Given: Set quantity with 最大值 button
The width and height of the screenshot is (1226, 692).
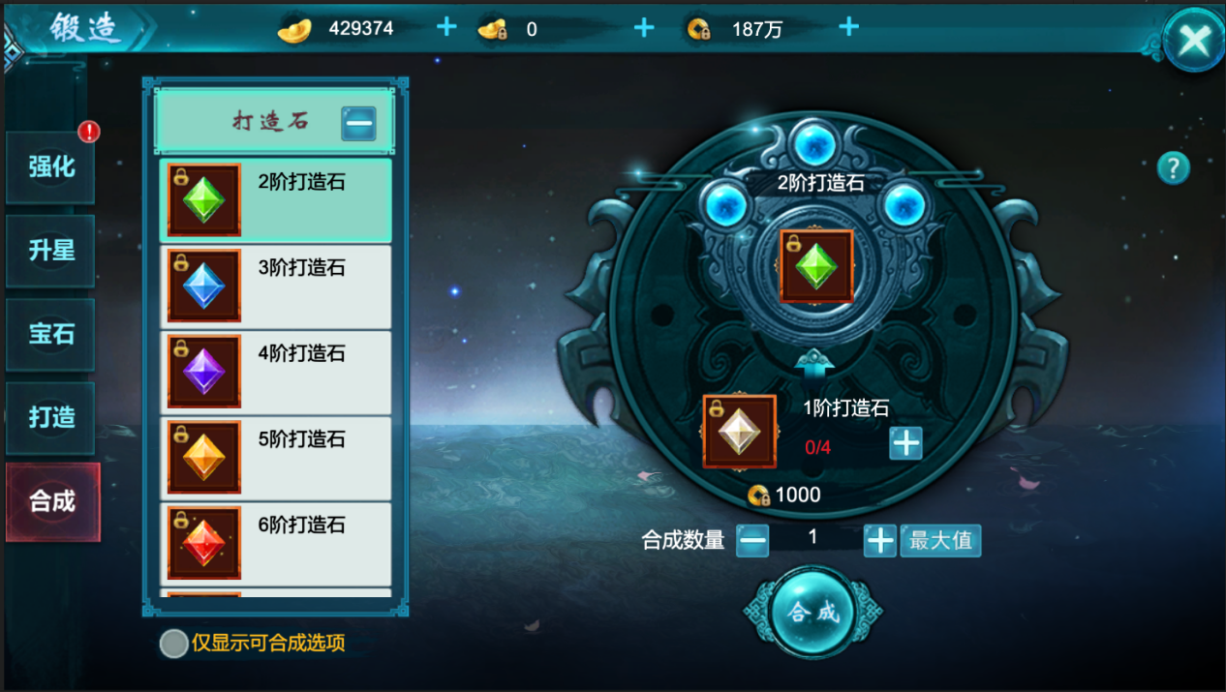Looking at the screenshot, I should coord(940,540).
